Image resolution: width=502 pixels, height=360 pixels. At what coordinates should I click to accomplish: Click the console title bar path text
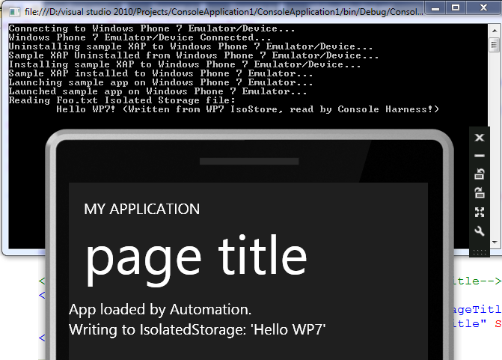[224, 12]
